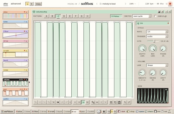
Task: Open the LAW linear dropdown
Action: click(x=157, y=65)
